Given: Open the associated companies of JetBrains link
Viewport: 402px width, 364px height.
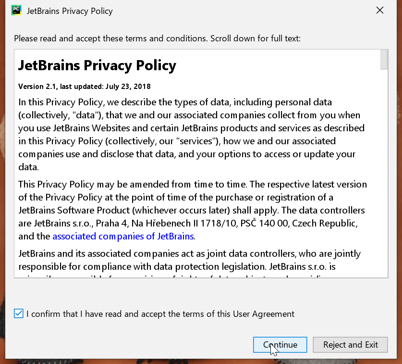Looking at the screenshot, I should point(123,236).
